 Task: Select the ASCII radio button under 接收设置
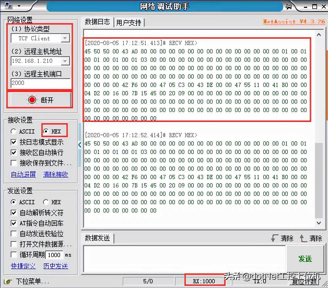pos(14,131)
